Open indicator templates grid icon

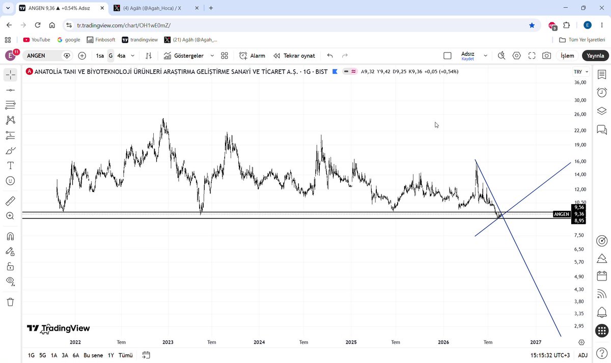click(x=225, y=55)
